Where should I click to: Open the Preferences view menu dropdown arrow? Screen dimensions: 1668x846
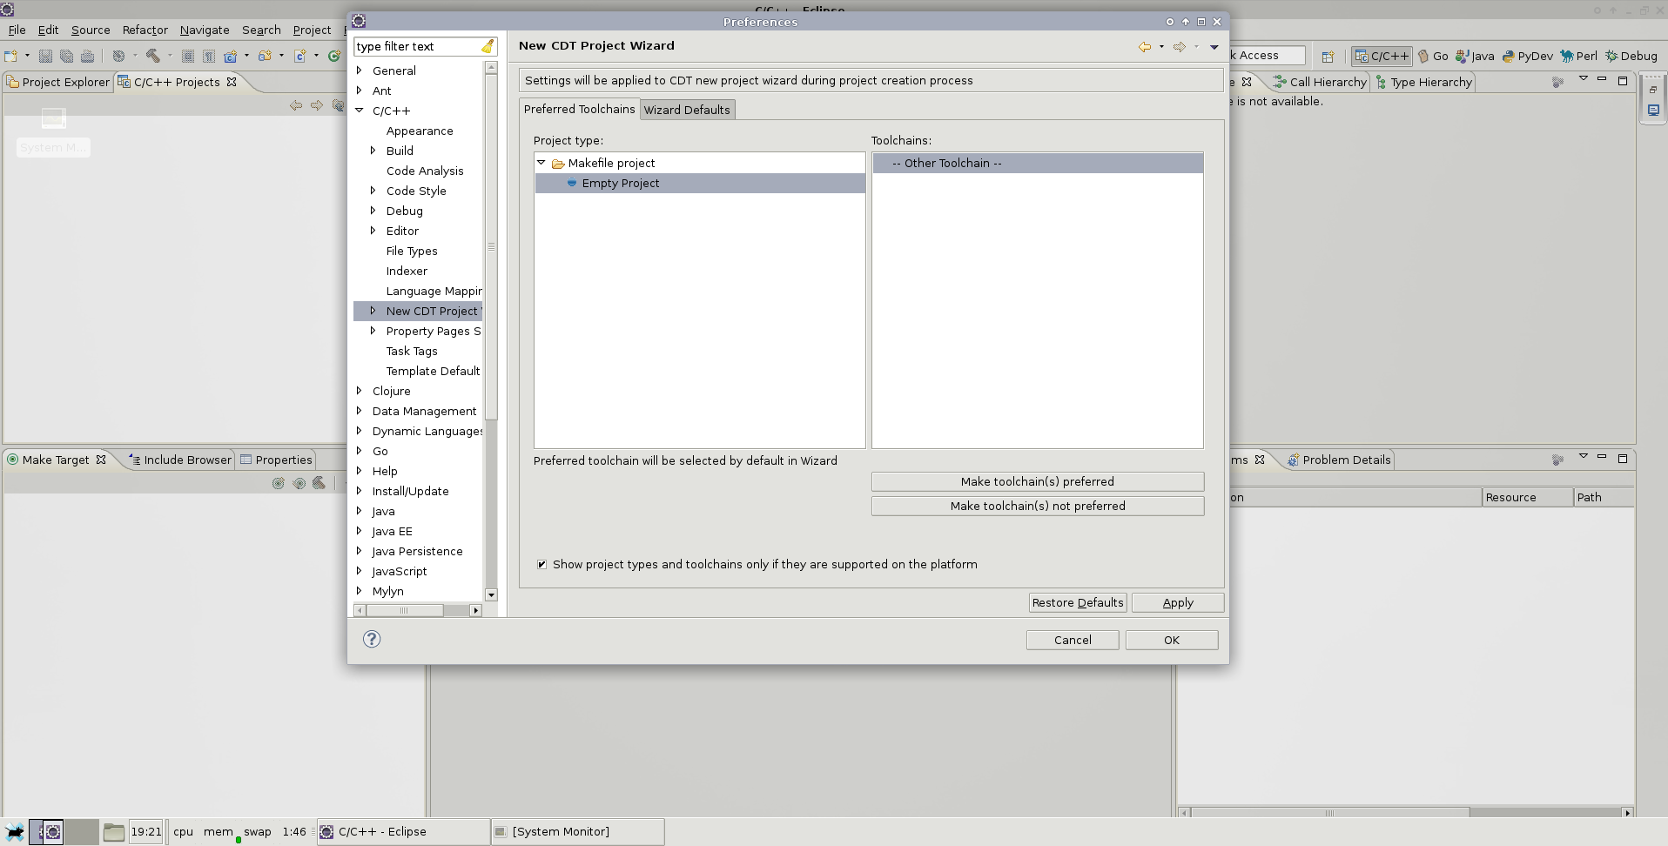tap(1214, 47)
